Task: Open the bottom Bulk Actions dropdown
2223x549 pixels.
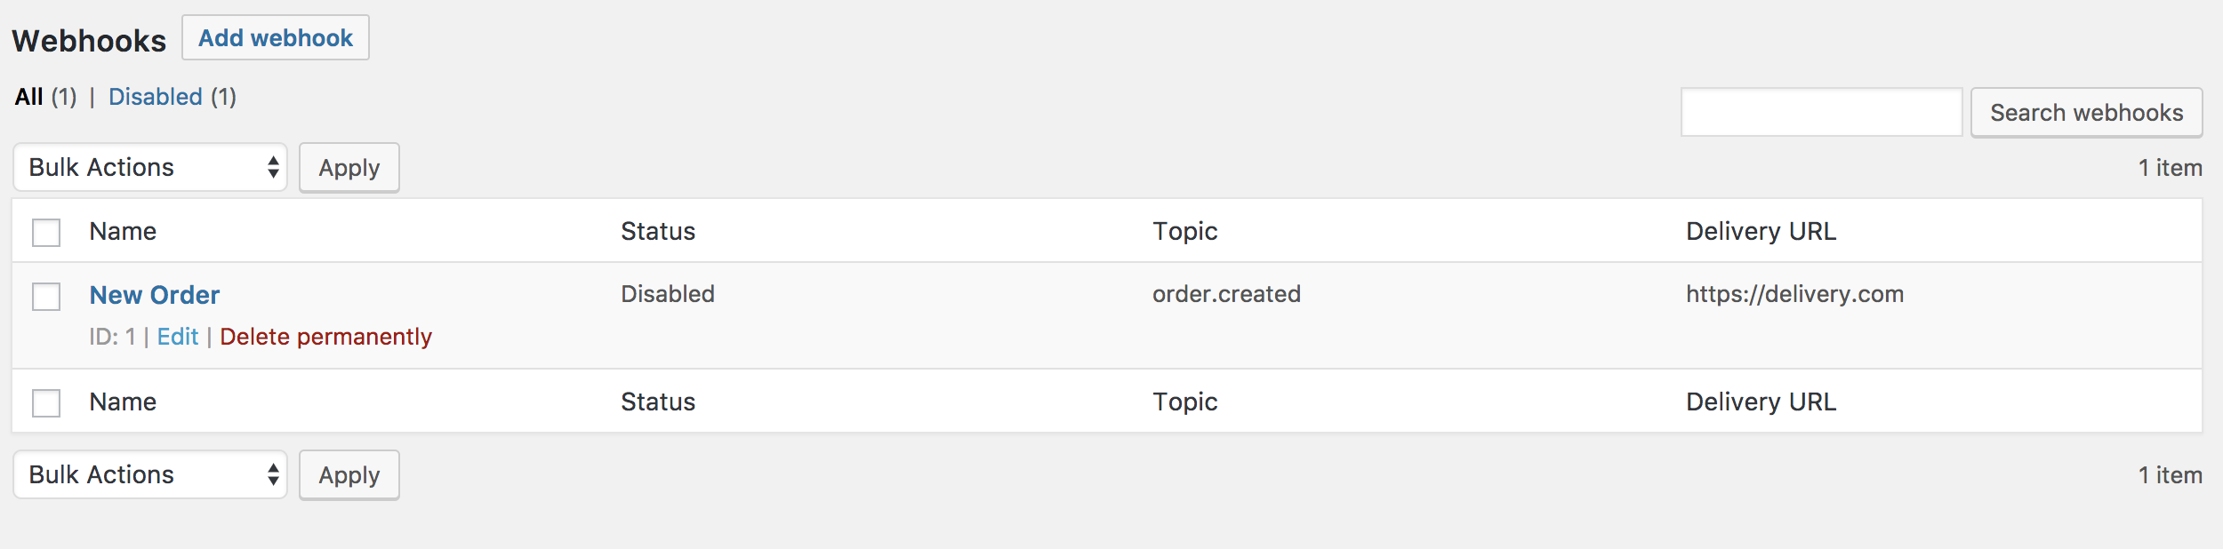Action: (x=150, y=474)
